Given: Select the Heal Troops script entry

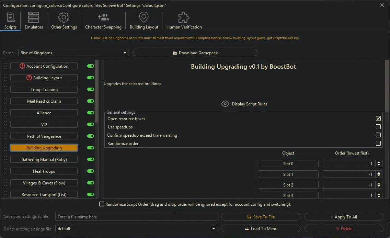Looking at the screenshot, I should (44, 171).
